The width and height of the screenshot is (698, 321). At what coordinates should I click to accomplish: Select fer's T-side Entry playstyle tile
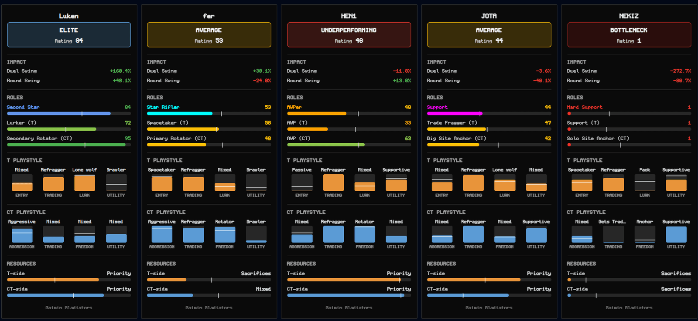click(162, 183)
